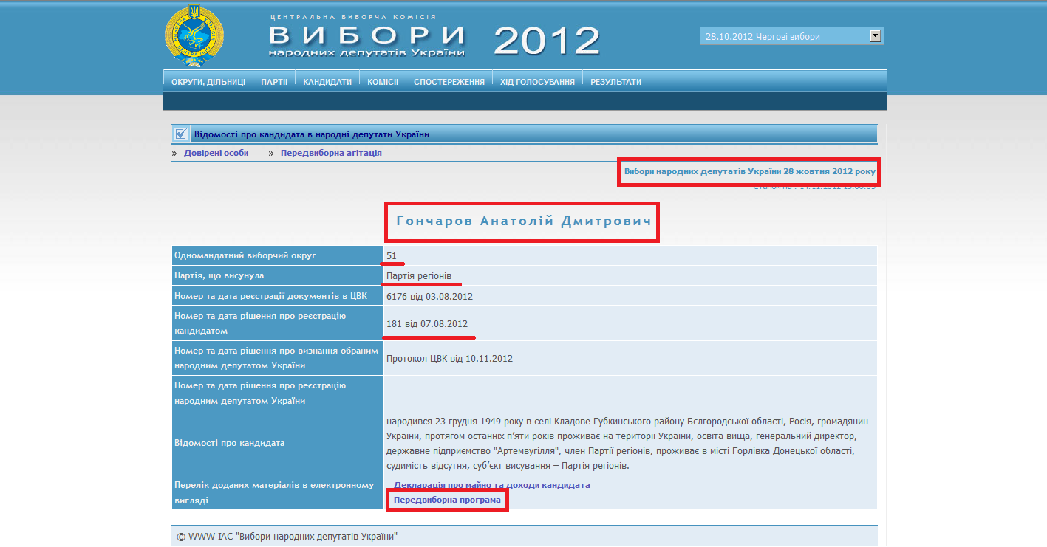The width and height of the screenshot is (1047, 547).
Task: Click value 6176 від 03.08.2012
Action: click(429, 296)
